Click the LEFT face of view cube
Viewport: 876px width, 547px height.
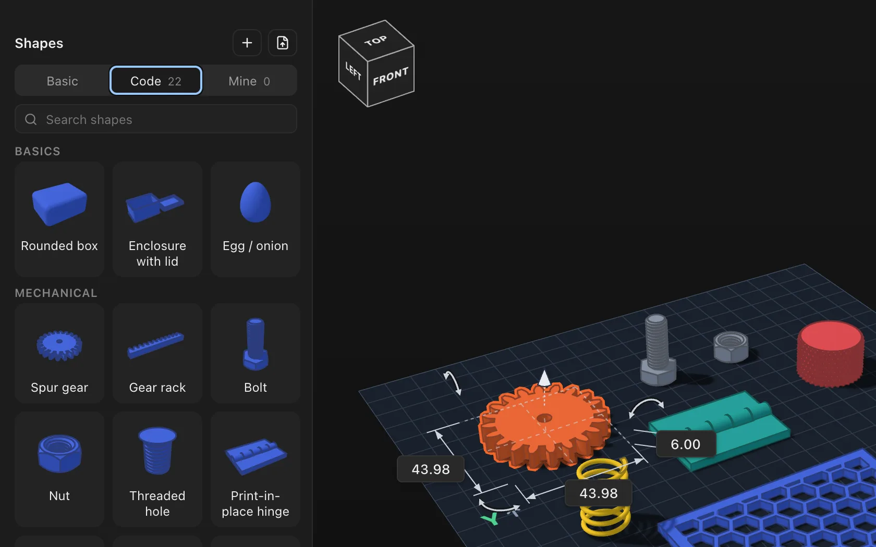pos(353,71)
